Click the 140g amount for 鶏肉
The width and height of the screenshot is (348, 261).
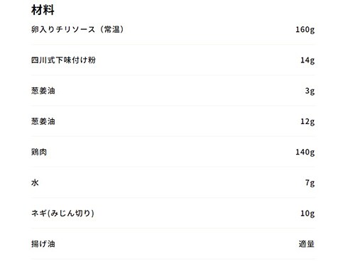(x=305, y=152)
